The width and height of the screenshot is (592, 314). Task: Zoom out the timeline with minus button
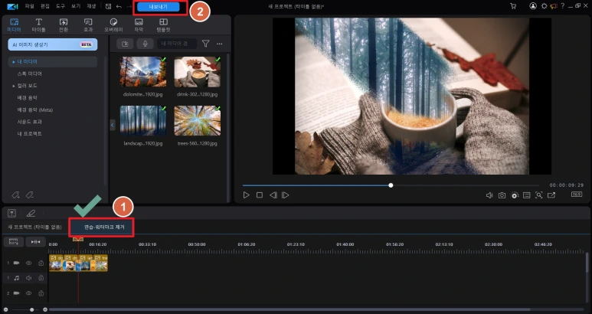coord(6,309)
